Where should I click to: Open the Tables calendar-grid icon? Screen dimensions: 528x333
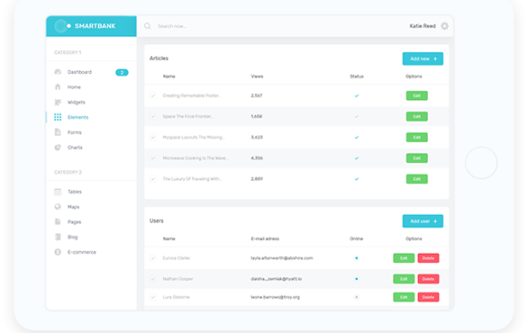(57, 192)
